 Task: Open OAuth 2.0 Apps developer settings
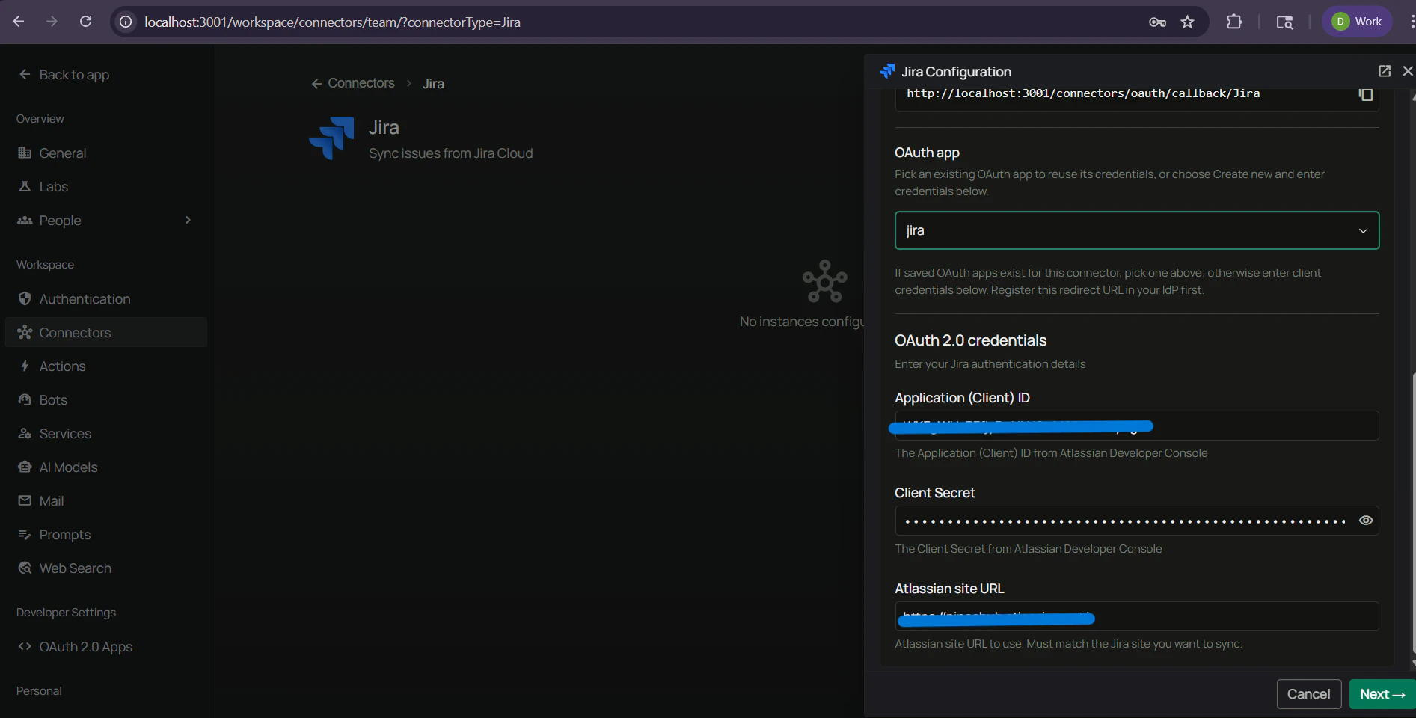(x=105, y=646)
